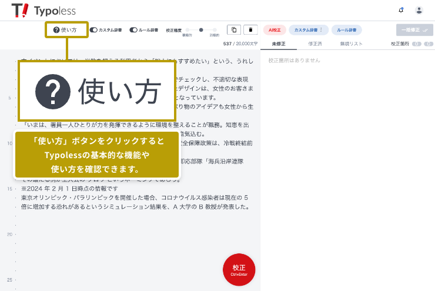Toggle the カスタム辞書 switch
Image resolution: width=435 pixels, height=291 pixels.
click(x=93, y=30)
